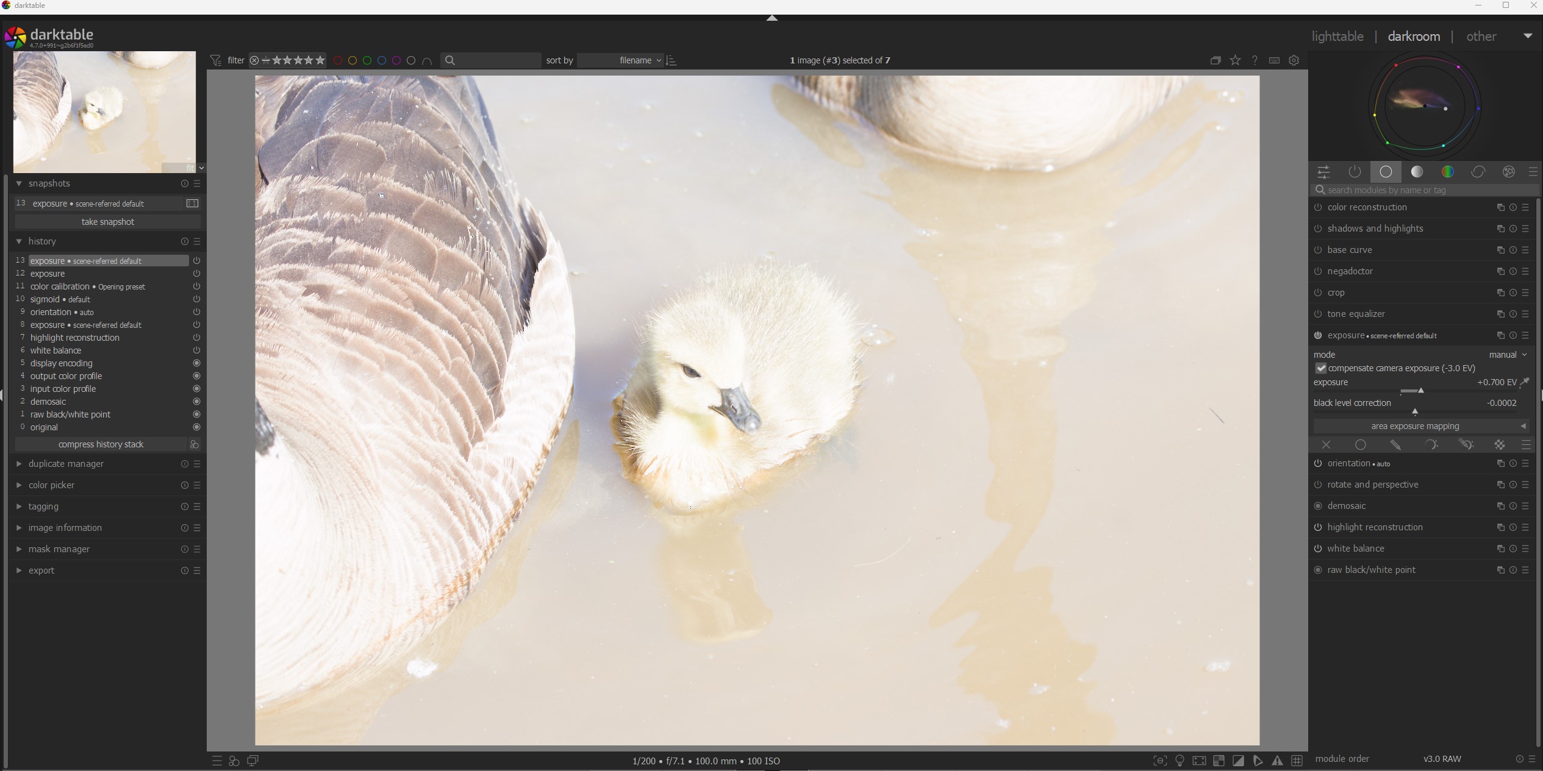The height and width of the screenshot is (771, 1543).
Task: Expand the export panel
Action: click(x=41, y=570)
